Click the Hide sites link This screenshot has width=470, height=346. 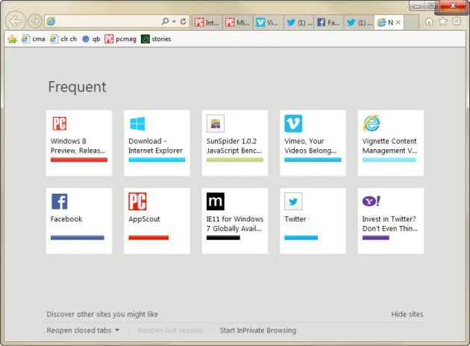407,314
